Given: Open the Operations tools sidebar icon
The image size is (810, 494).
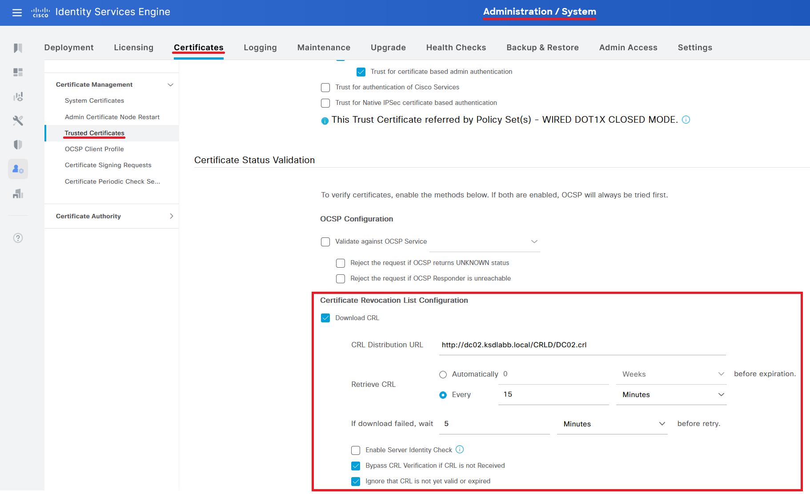Looking at the screenshot, I should [x=18, y=120].
